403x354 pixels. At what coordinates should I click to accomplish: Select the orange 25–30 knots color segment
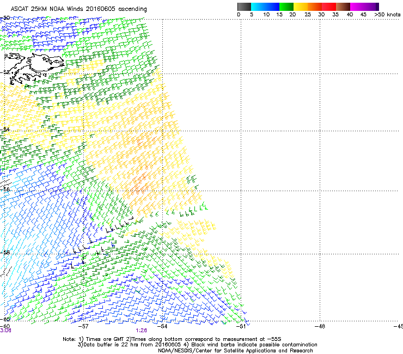[x=315, y=7]
